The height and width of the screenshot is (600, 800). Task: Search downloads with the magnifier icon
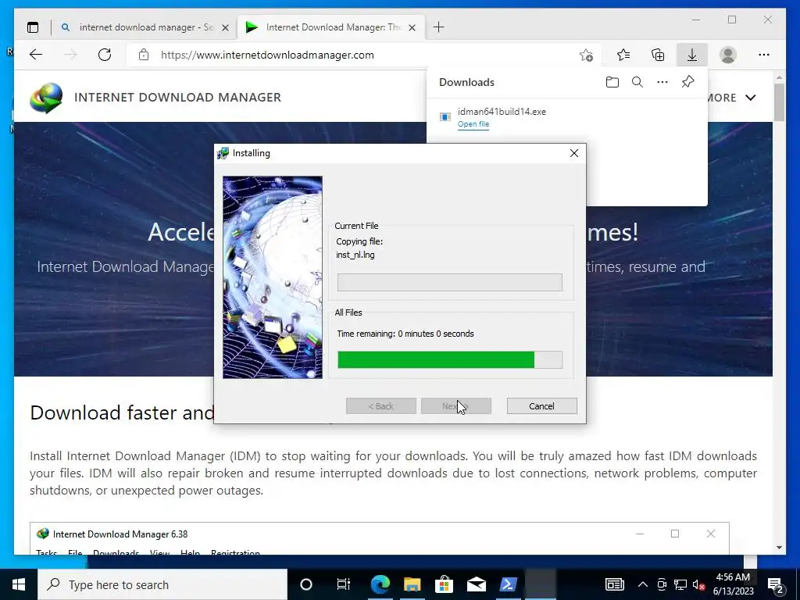click(637, 82)
